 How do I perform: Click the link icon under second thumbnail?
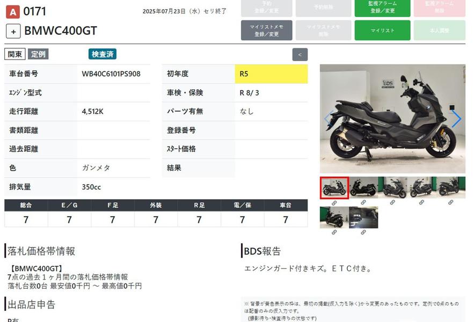tap(363, 203)
